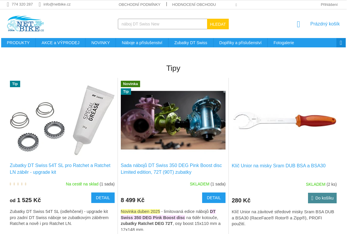Click the search input field
The image size is (351, 234).
tap(163, 24)
